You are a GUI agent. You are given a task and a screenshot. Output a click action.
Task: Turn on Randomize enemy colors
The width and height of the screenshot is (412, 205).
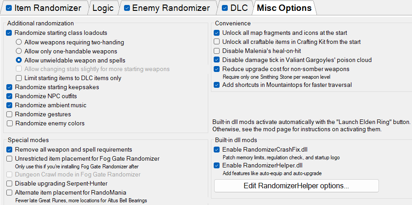point(10,123)
